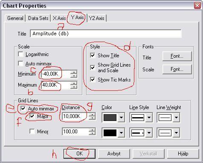Open Major grid line Color dropdown
Viewport: 203px width, 163px height.
click(121, 118)
